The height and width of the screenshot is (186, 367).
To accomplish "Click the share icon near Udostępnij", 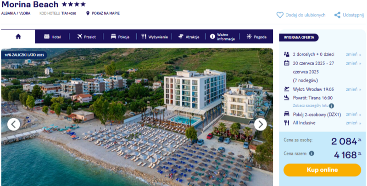I will pyautogui.click(x=337, y=15).
